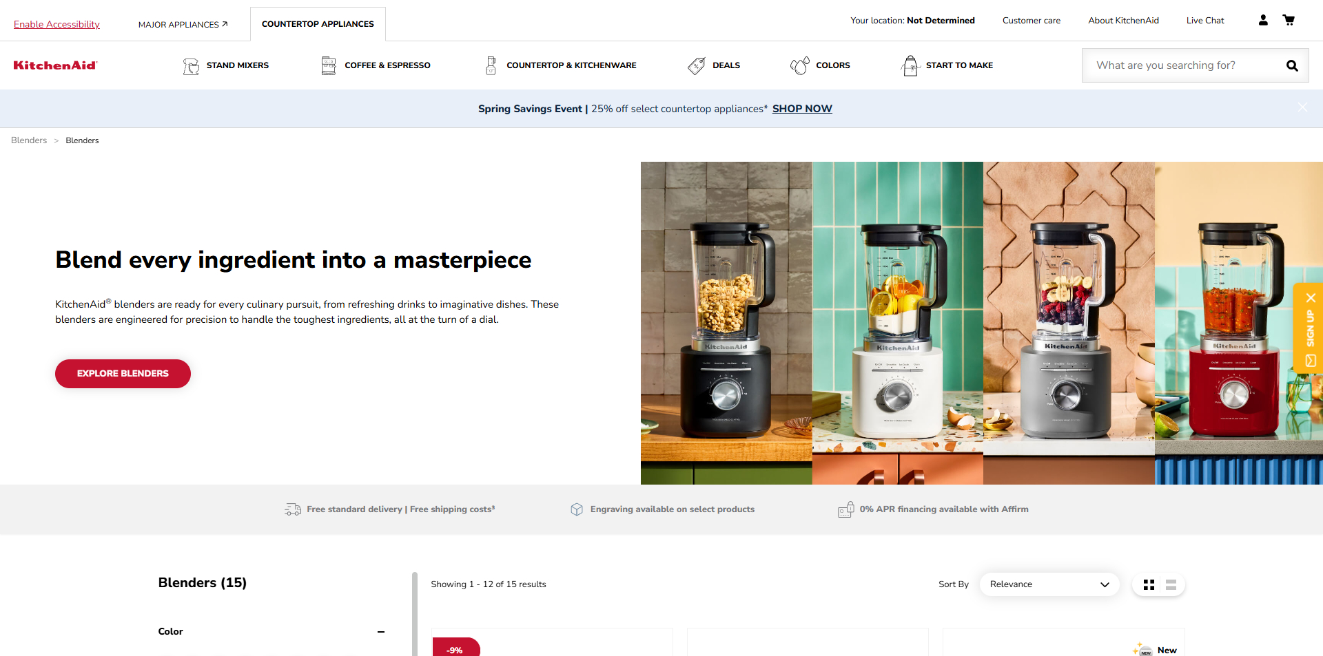Click the Blenders (15) heading
The image size is (1323, 656).
coord(202,583)
